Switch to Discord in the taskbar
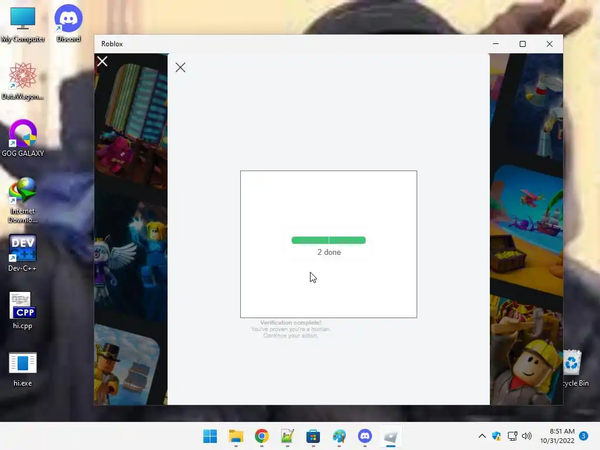 tap(364, 436)
